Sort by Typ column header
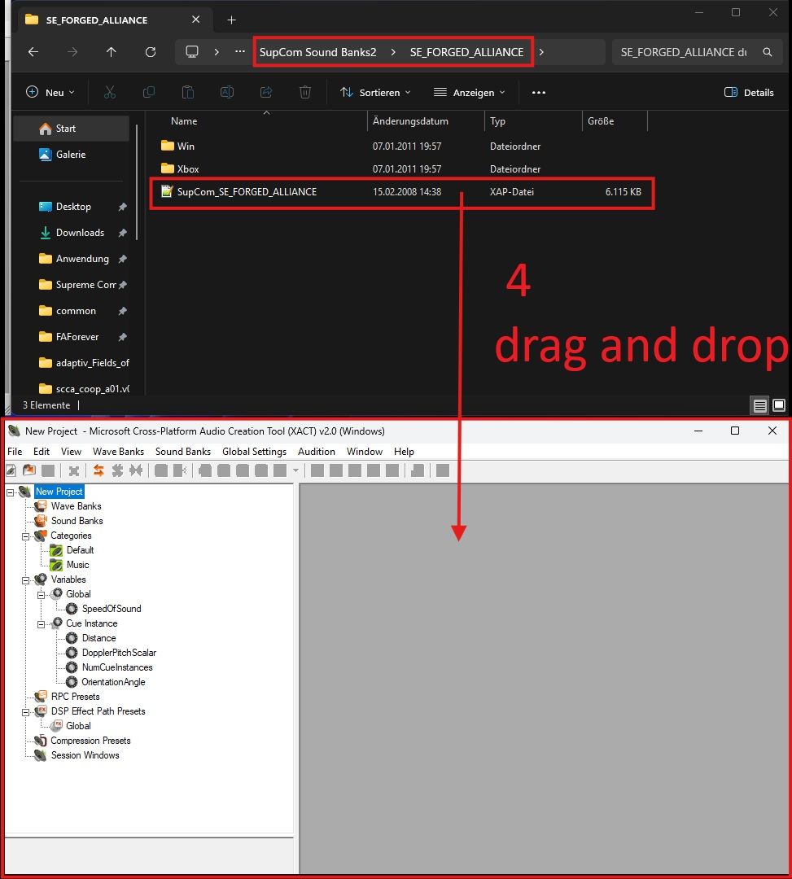Image resolution: width=792 pixels, height=879 pixels. click(x=533, y=121)
